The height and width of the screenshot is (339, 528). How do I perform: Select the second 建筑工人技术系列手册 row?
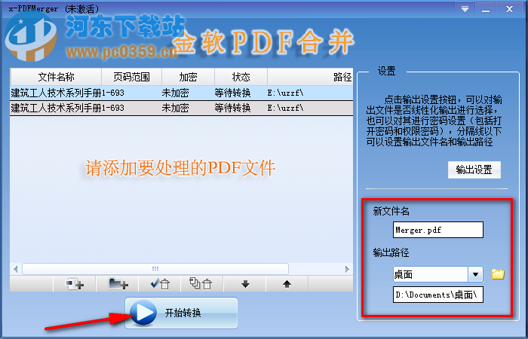pyautogui.click(x=182, y=108)
